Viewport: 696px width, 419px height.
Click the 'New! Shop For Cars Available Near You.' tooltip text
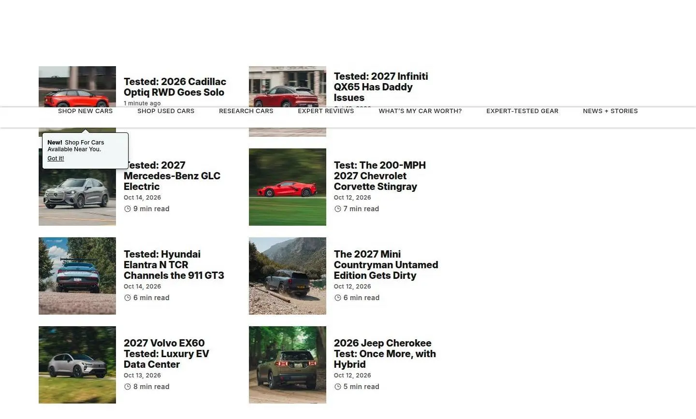point(75,146)
